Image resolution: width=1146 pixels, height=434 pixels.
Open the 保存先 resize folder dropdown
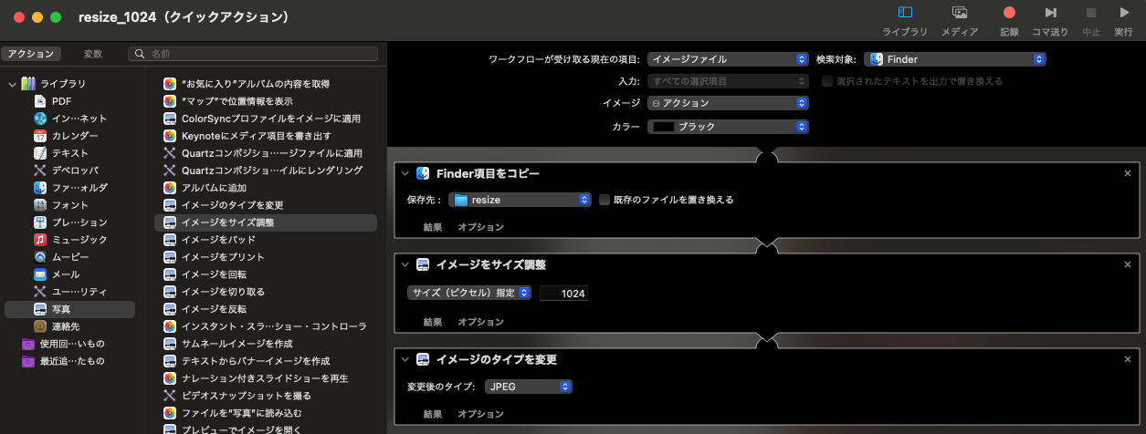(x=521, y=200)
